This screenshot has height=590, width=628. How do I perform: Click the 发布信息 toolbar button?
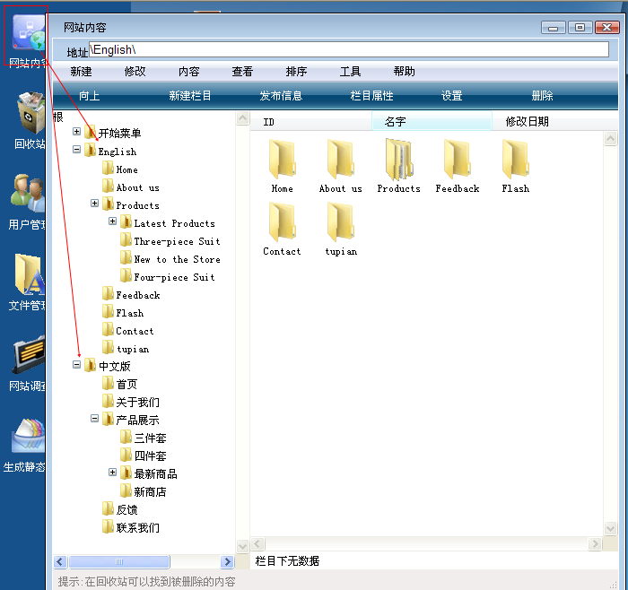click(x=281, y=96)
